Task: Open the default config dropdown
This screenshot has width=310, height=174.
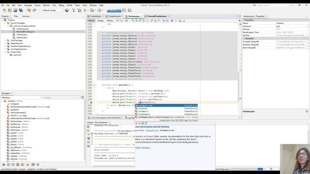Action: click(x=52, y=10)
